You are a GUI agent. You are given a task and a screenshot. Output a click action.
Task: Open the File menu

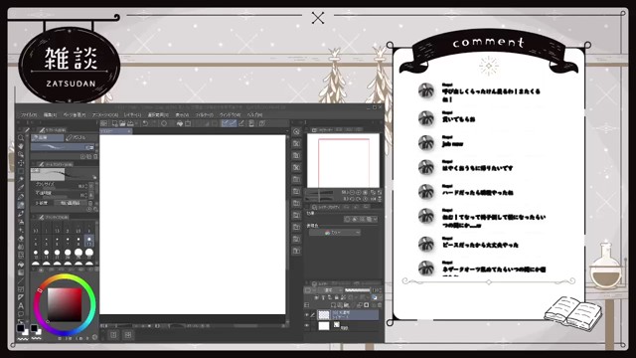coord(29,115)
